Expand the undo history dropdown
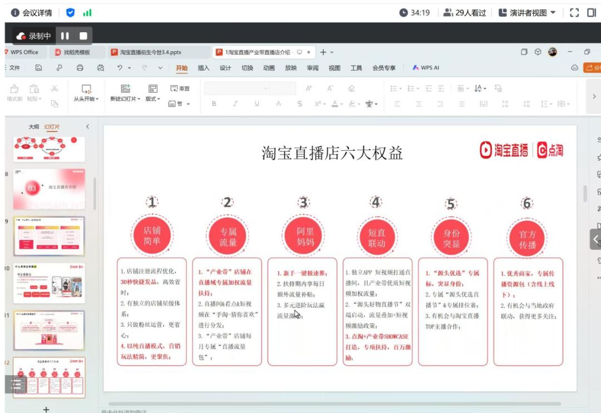The image size is (601, 413). click(130, 68)
